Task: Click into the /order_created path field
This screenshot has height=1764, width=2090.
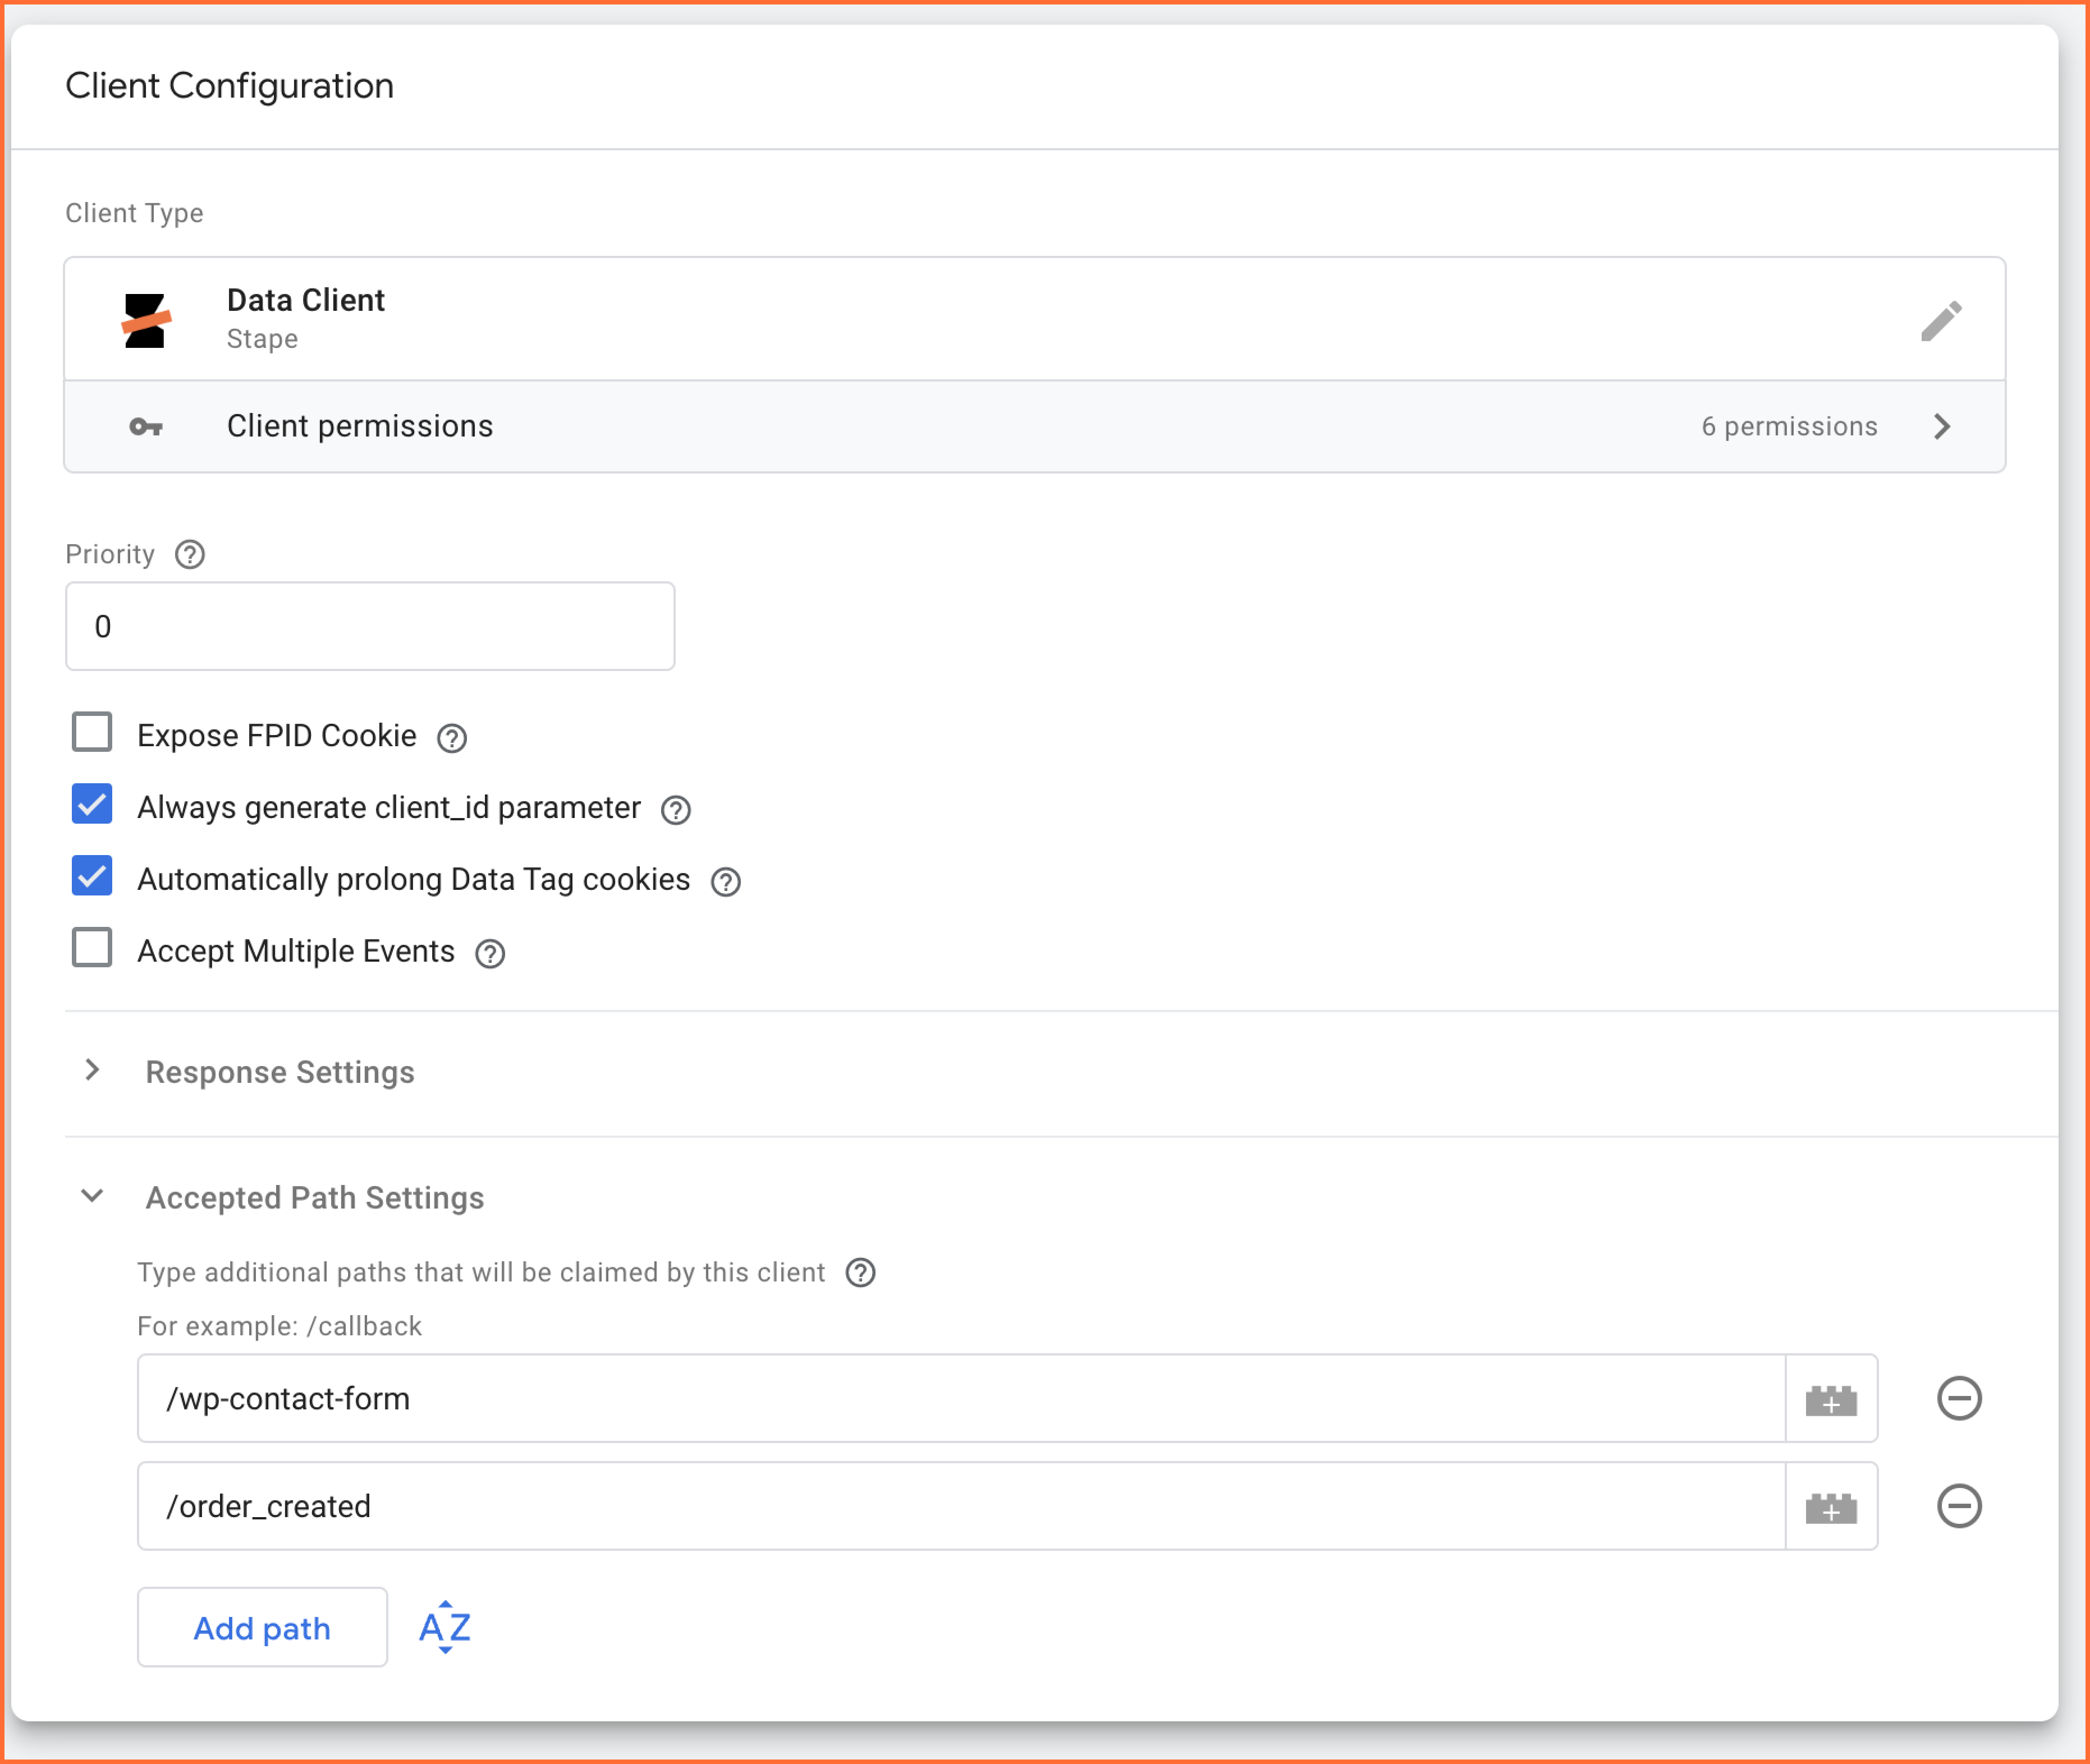Action: [961, 1507]
